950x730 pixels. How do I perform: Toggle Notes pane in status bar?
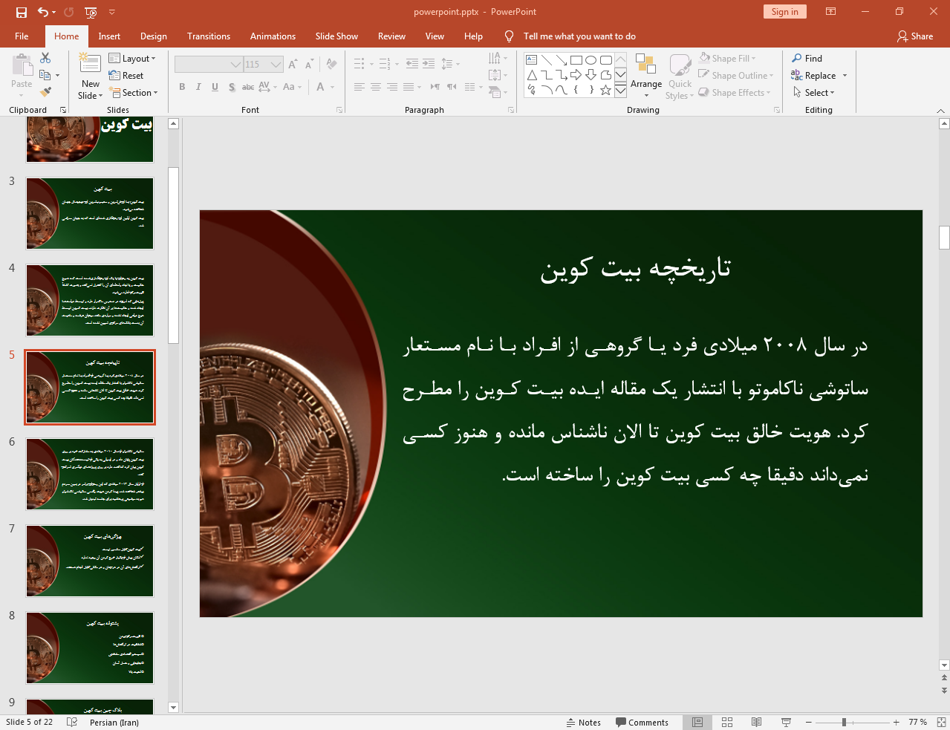click(x=583, y=722)
